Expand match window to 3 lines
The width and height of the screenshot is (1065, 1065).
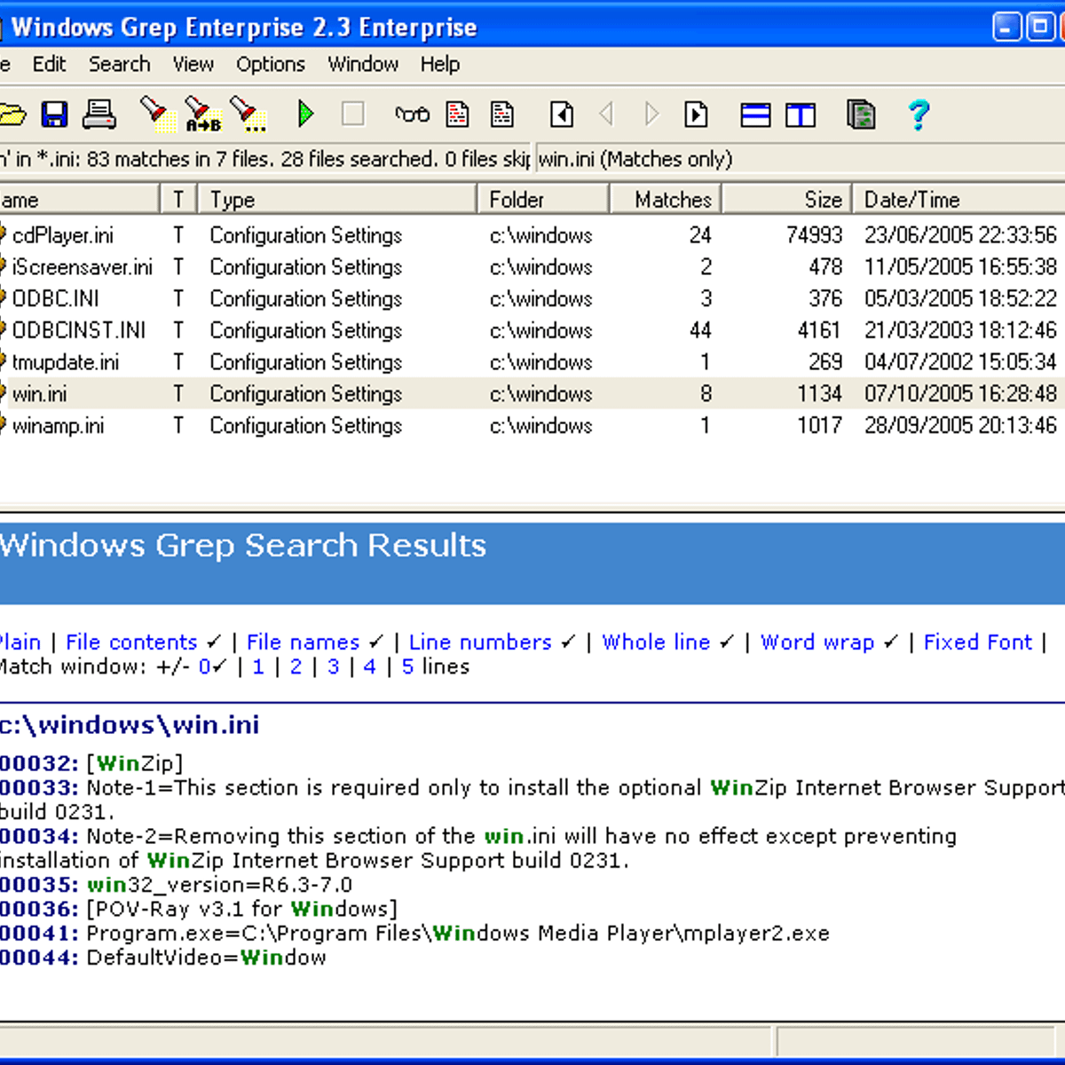[x=334, y=667]
